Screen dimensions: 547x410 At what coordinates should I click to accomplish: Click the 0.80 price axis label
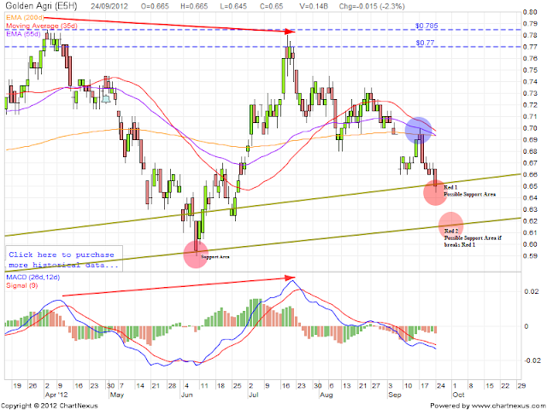530,12
